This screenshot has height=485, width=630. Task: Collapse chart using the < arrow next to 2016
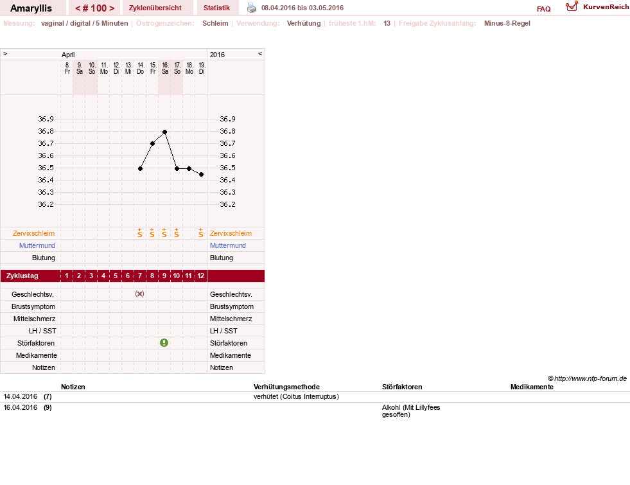click(x=260, y=53)
